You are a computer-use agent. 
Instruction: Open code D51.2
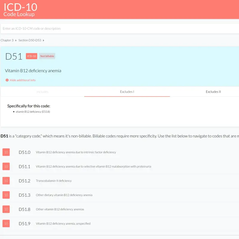(x=24, y=181)
